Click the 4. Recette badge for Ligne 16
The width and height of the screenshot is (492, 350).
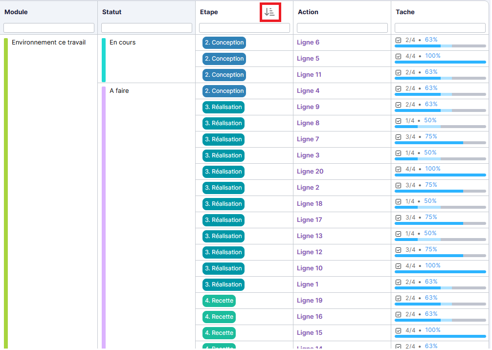coord(219,317)
